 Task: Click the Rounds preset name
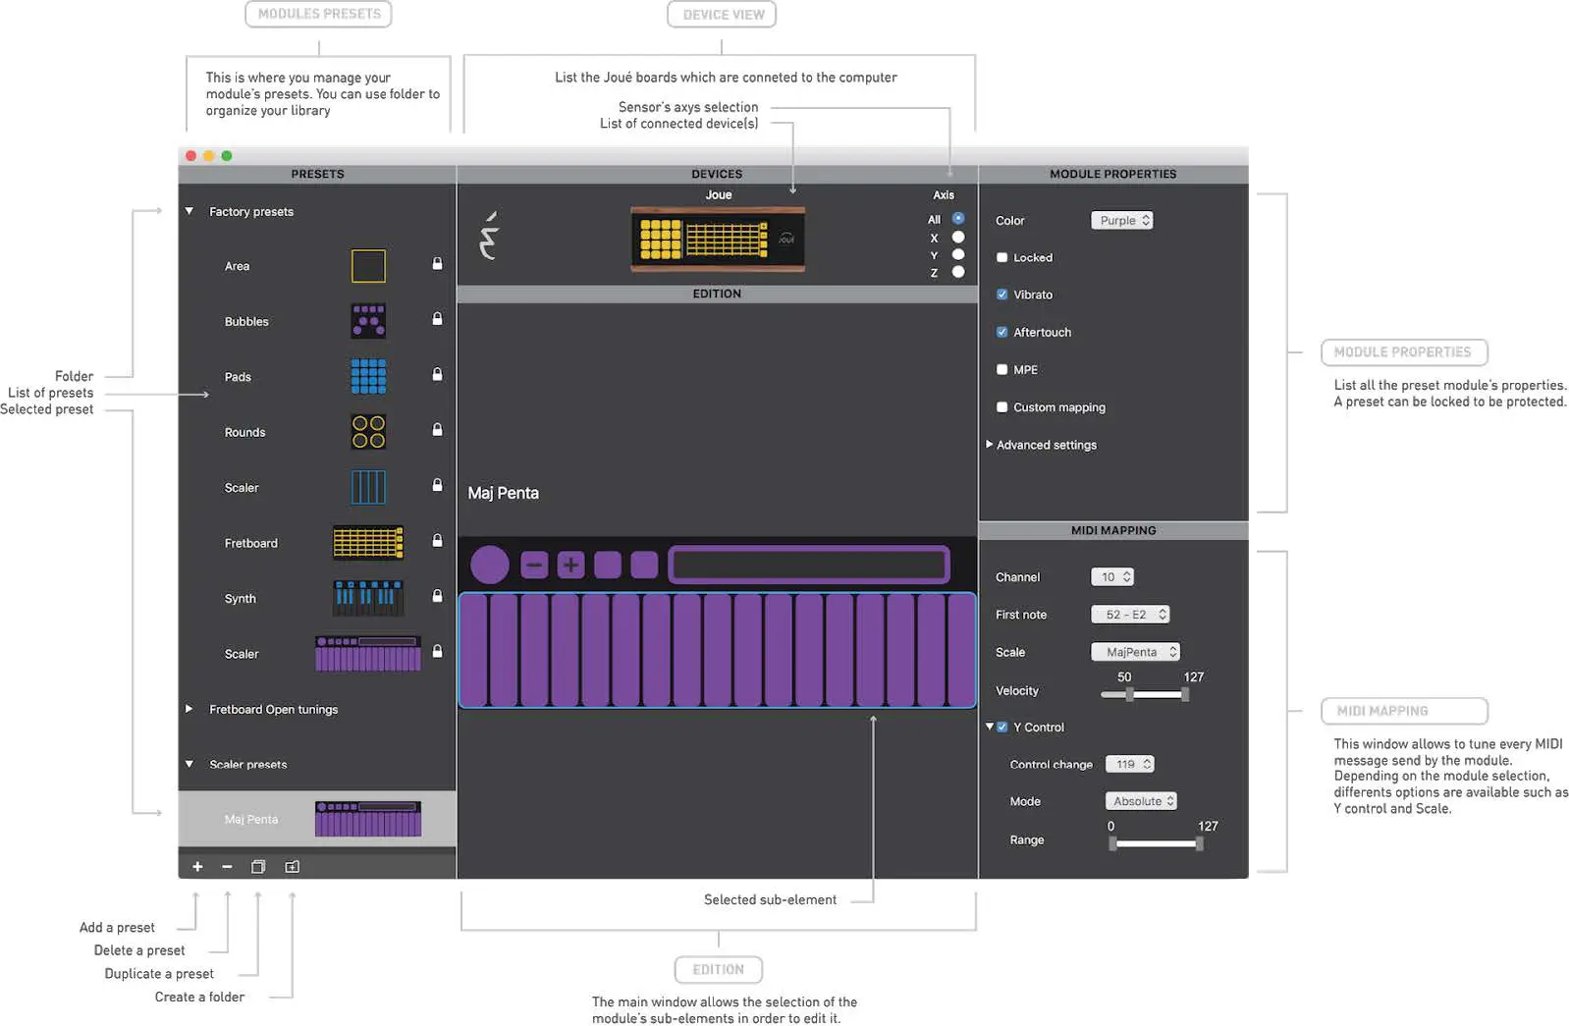pyautogui.click(x=244, y=432)
